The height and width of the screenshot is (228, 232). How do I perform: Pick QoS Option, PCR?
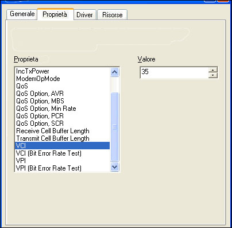click(62, 116)
